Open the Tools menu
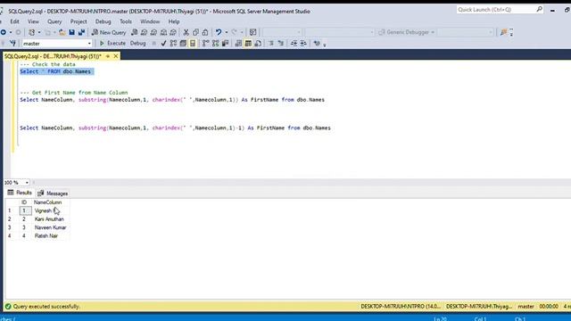The width and height of the screenshot is (571, 321). pyautogui.click(x=126, y=21)
